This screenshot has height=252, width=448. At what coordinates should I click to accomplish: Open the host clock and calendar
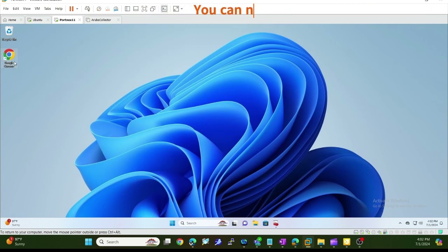pyautogui.click(x=423, y=241)
